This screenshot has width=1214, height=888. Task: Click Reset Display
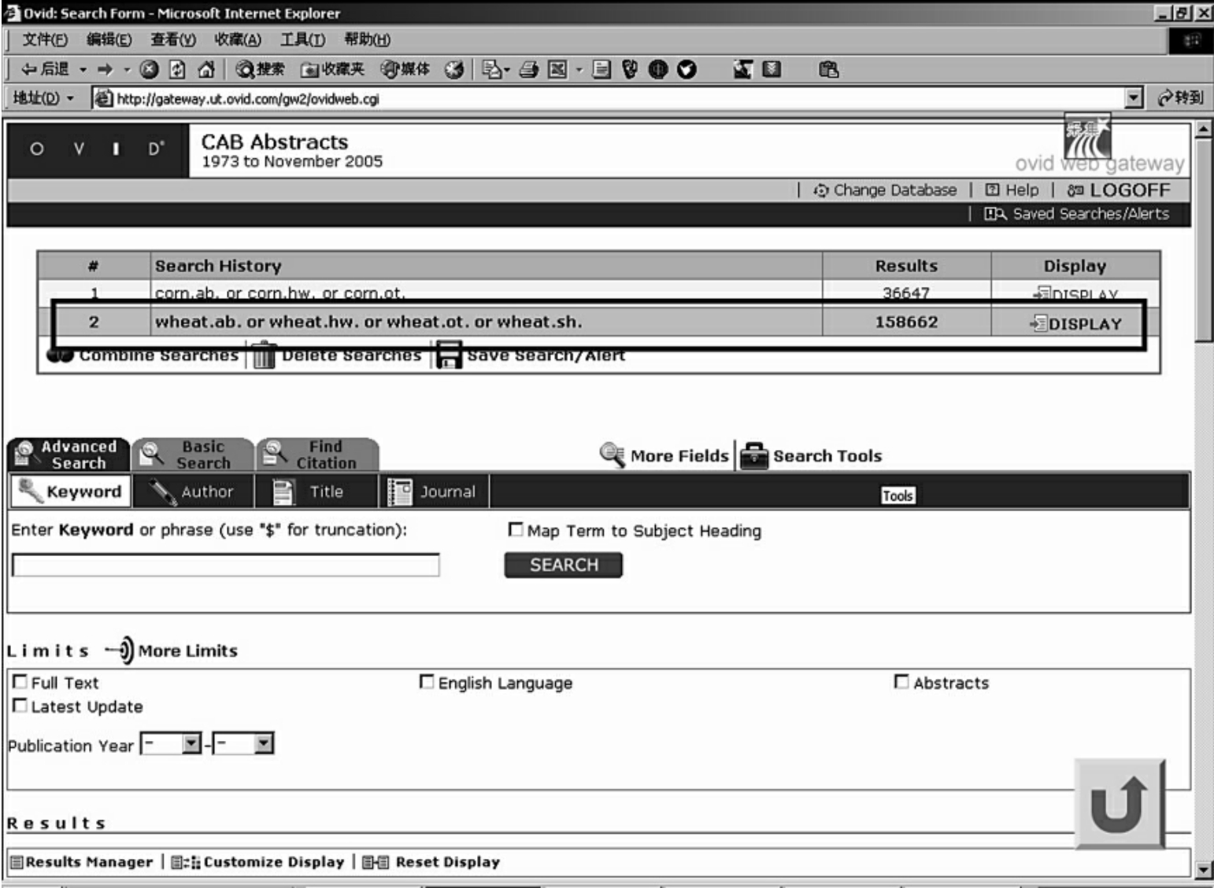(x=431, y=862)
